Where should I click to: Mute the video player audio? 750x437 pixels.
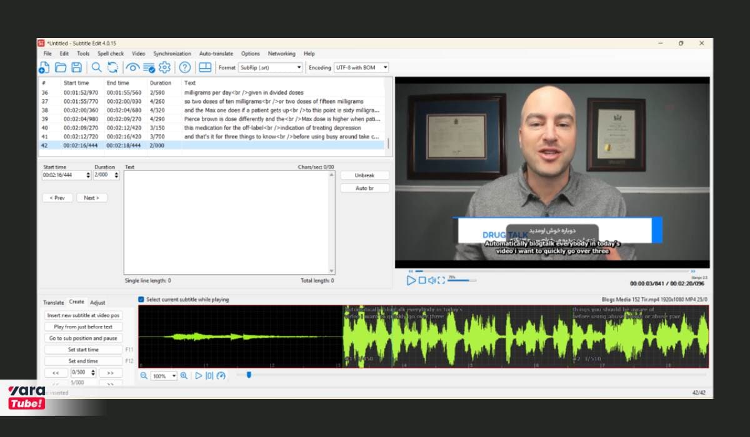tap(431, 280)
